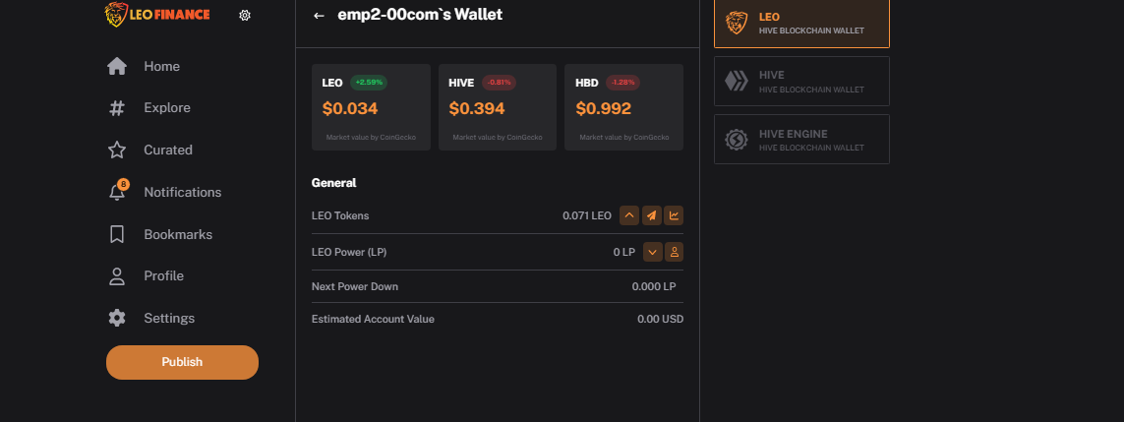Click the Notifications bell icon

(x=116, y=193)
